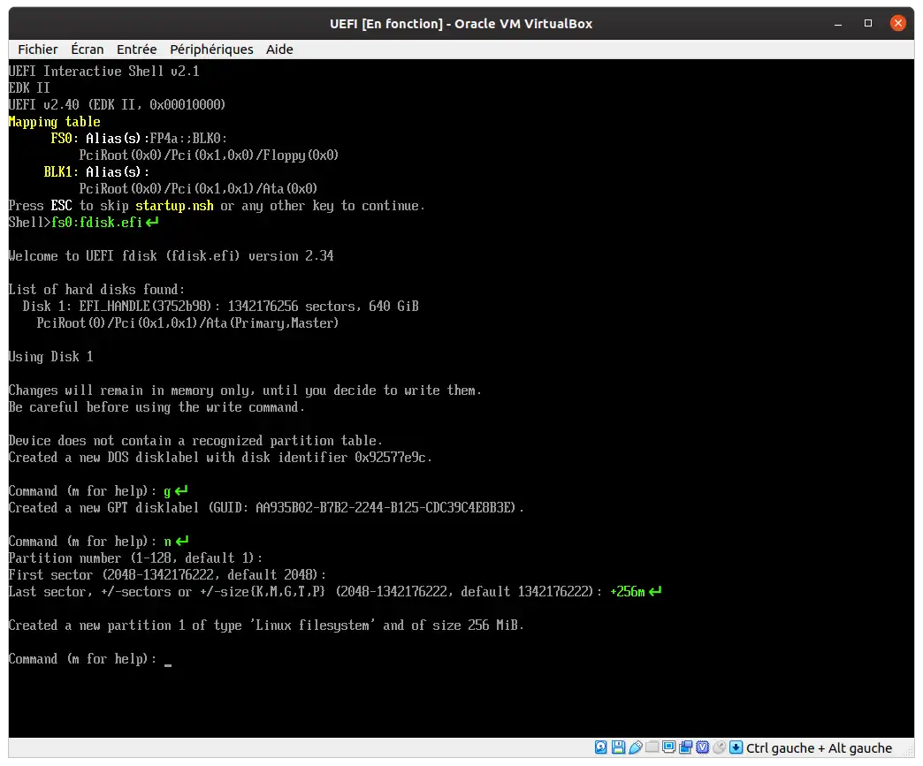This screenshot has width=923, height=766.
Task: Click the '+256m' size entry text
Action: (x=628, y=592)
